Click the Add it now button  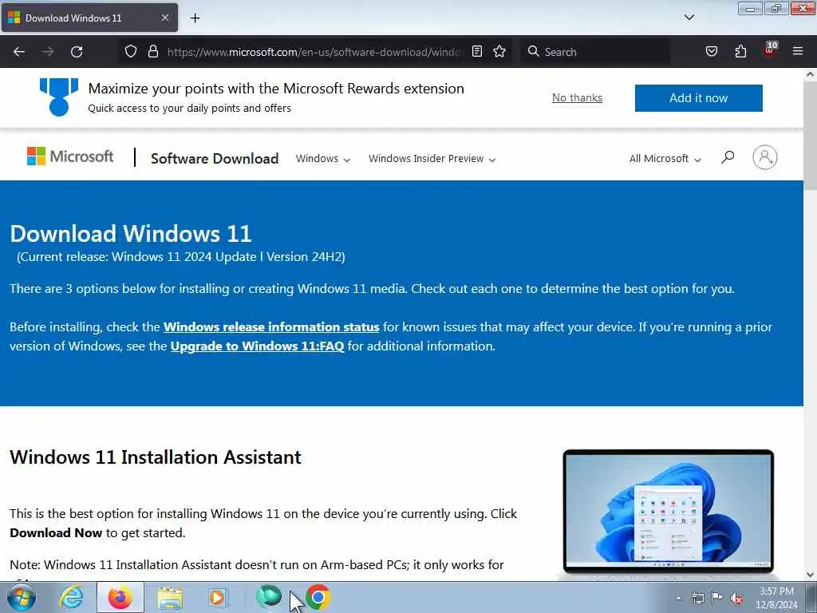coord(698,98)
